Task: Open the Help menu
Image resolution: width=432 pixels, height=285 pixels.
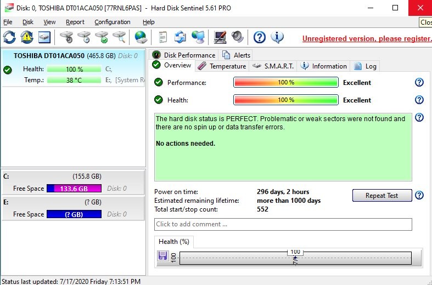Action: pos(149,22)
